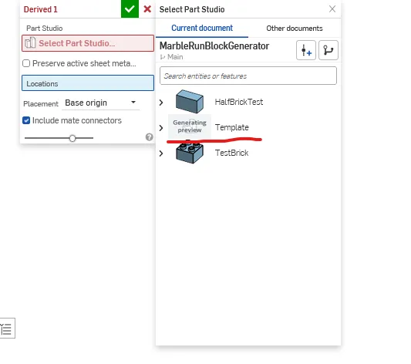Image resolution: width=411 pixels, height=364 pixels.
Task: Choose the TestBrick part studio
Action: (231, 153)
